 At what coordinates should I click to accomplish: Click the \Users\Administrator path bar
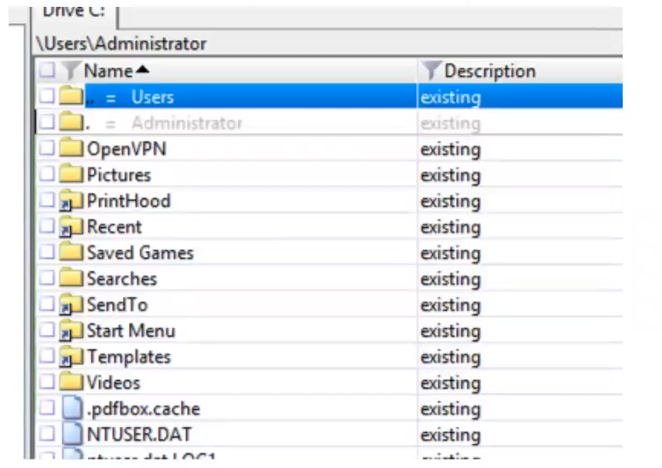[x=327, y=44]
